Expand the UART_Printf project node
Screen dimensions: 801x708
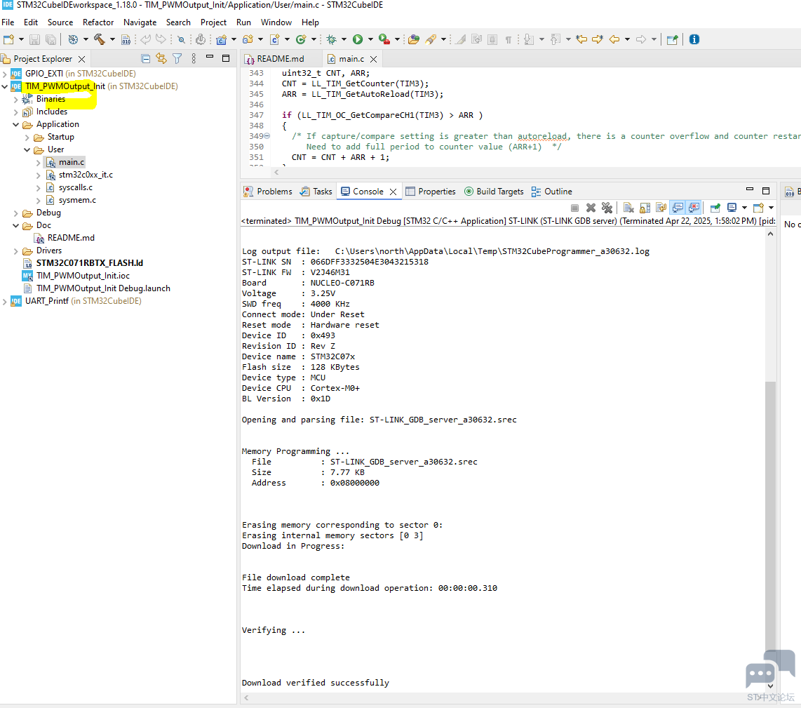[x=5, y=302]
